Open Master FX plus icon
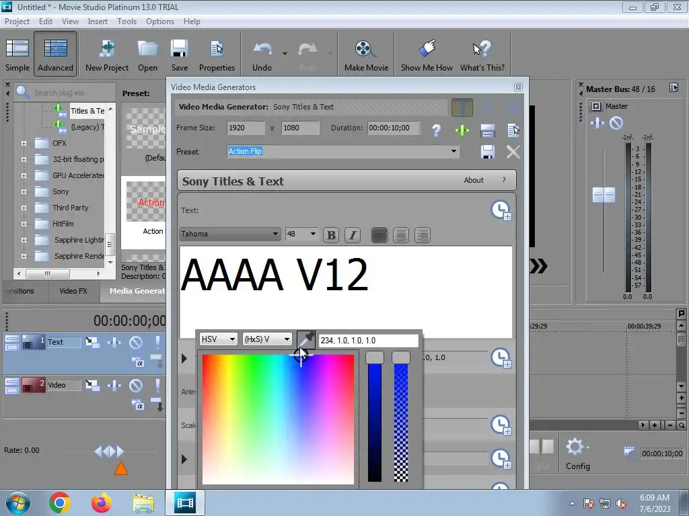The image size is (689, 516). (x=597, y=123)
